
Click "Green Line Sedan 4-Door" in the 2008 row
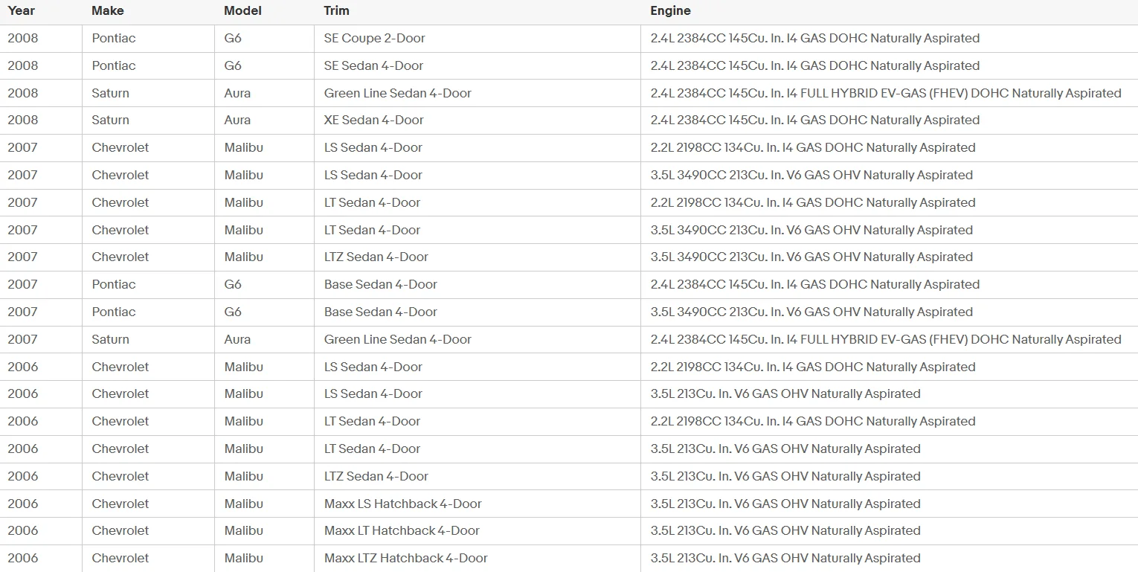398,93
